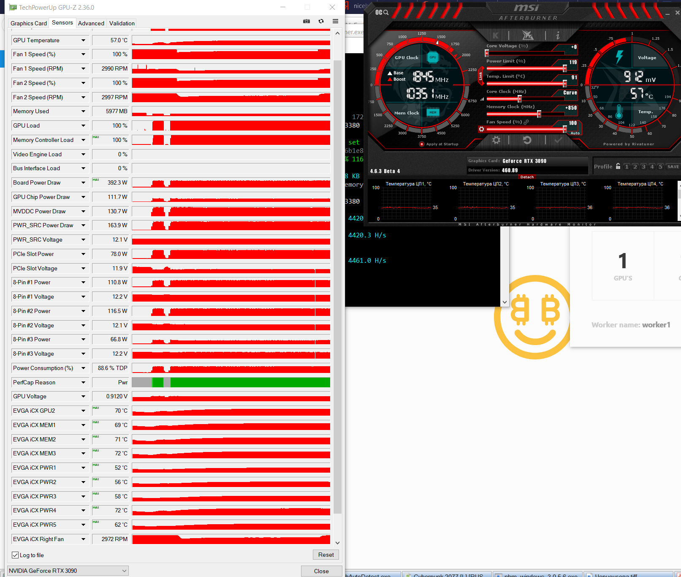
Task: Click the Core Voltage slider handle
Action: [x=487, y=53]
